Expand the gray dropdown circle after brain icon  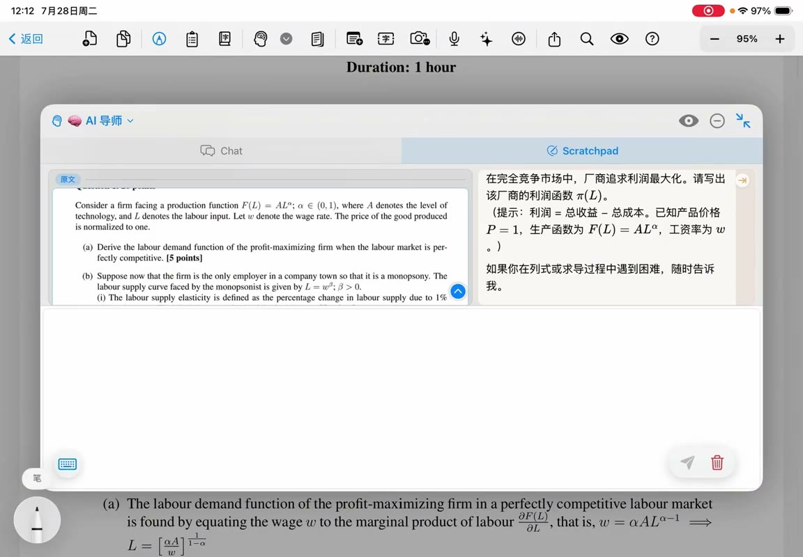tap(286, 39)
